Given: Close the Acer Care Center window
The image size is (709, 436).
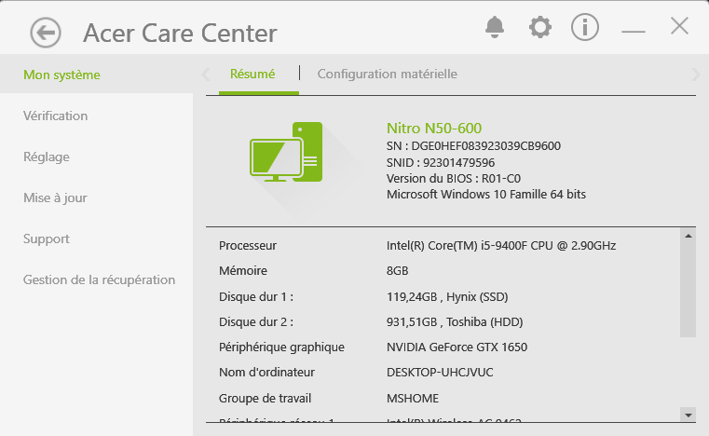Looking at the screenshot, I should click(679, 26).
